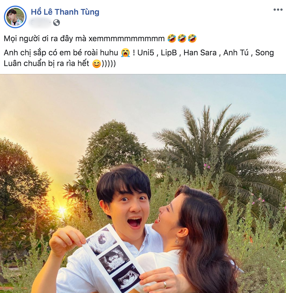The image size is (286, 293).
Task: Click the first line Mọi người ơi text
Action: tap(84, 38)
